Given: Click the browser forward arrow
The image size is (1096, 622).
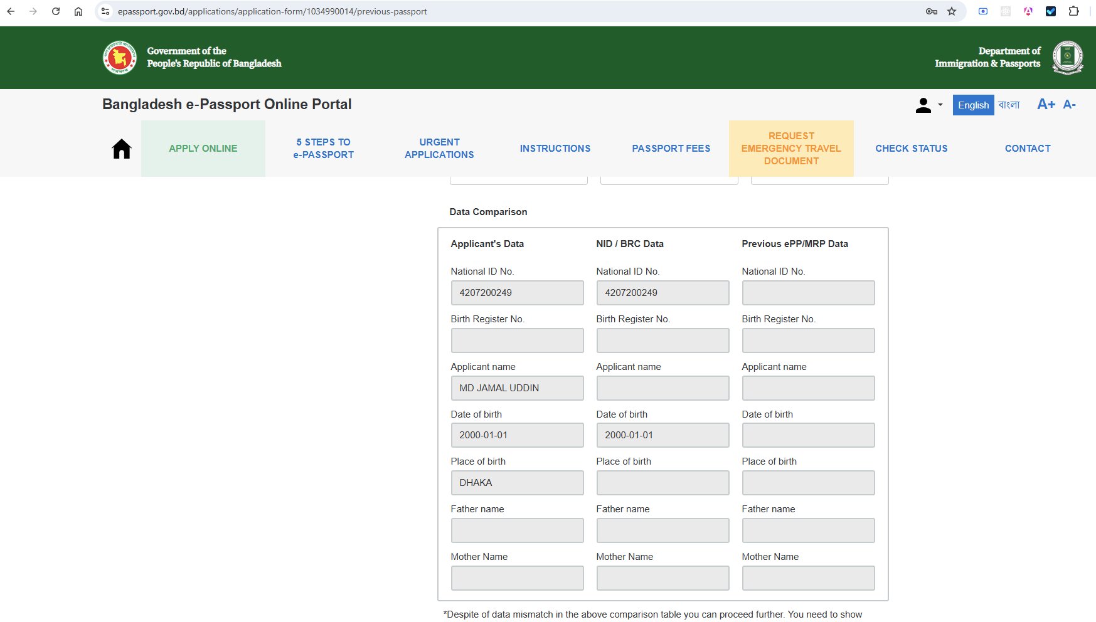Looking at the screenshot, I should (x=33, y=11).
